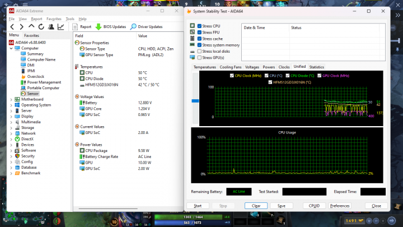Enable Stress GPU(s)

199,58
